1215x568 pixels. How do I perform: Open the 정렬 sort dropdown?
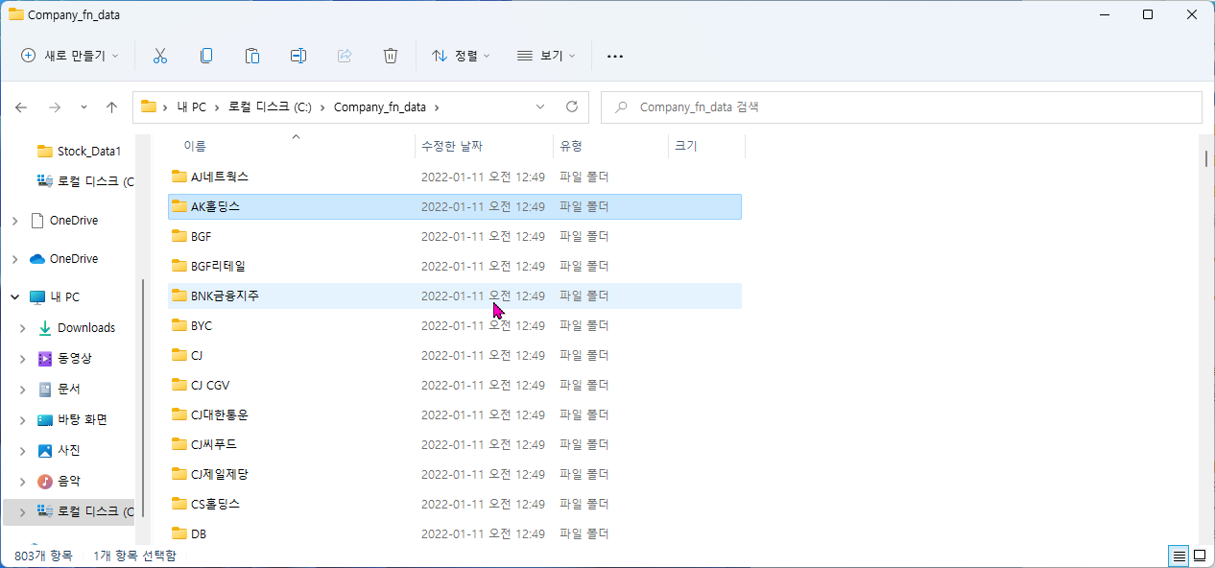[x=461, y=56]
